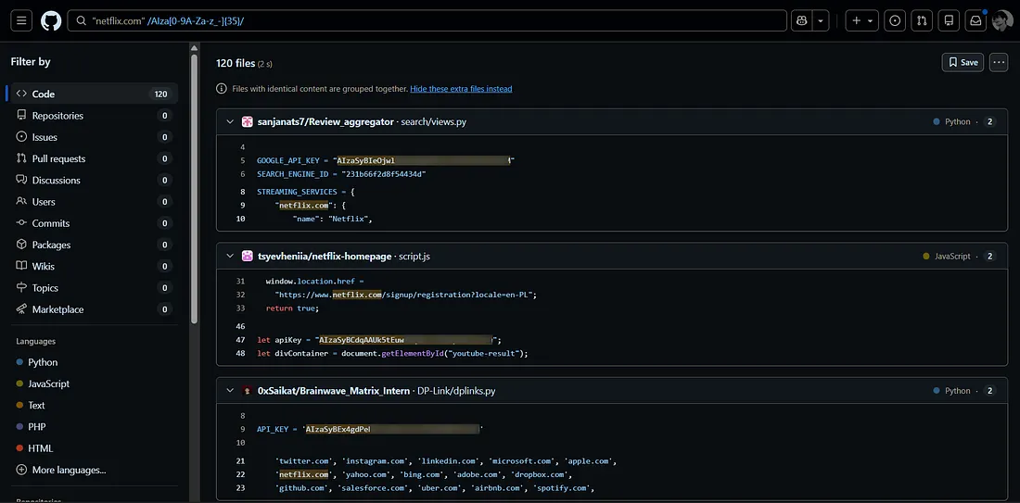1020x503 pixels.
Task: Open the script.js file link
Action: coord(414,256)
